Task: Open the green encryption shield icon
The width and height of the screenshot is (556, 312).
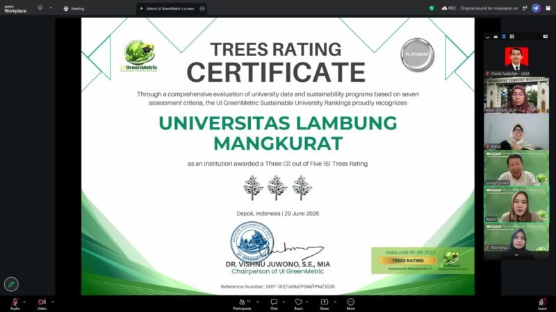Action: (x=432, y=8)
